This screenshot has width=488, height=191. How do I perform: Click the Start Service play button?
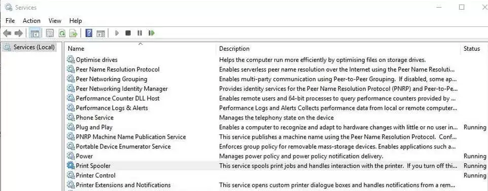coord(117,33)
